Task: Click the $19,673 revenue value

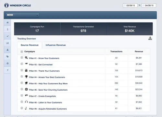Action: [139, 70]
